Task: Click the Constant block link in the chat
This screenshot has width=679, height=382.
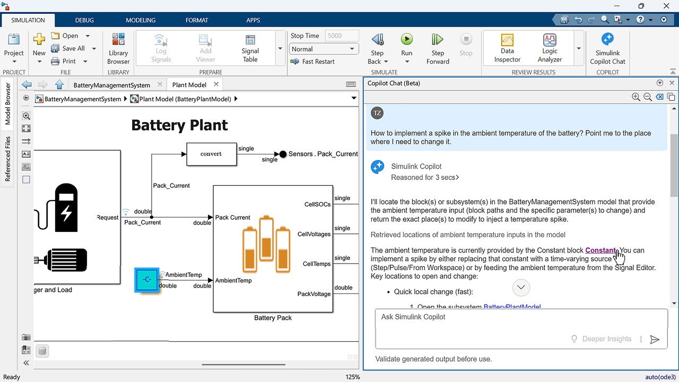Action: [601, 250]
